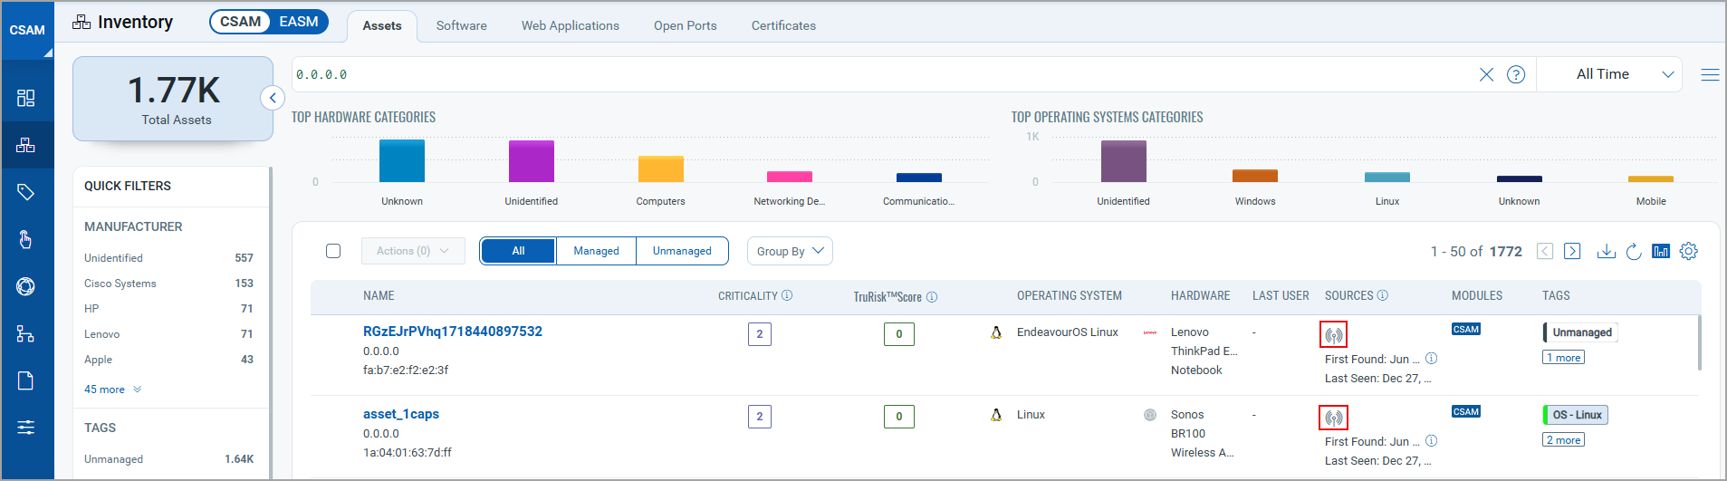Open the Dashboard icon in left sidebar
The image size is (1727, 481).
tap(25, 98)
